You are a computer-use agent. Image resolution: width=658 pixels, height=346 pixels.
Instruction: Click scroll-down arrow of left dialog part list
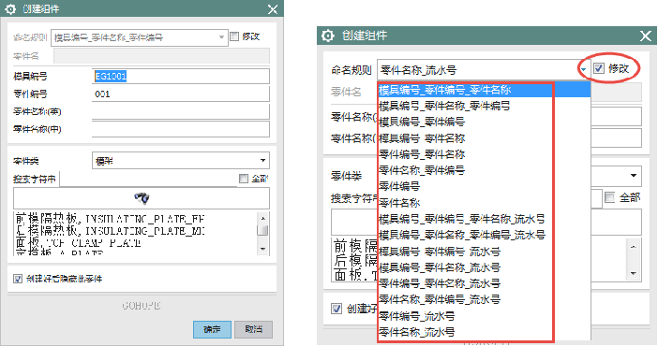pos(262,250)
